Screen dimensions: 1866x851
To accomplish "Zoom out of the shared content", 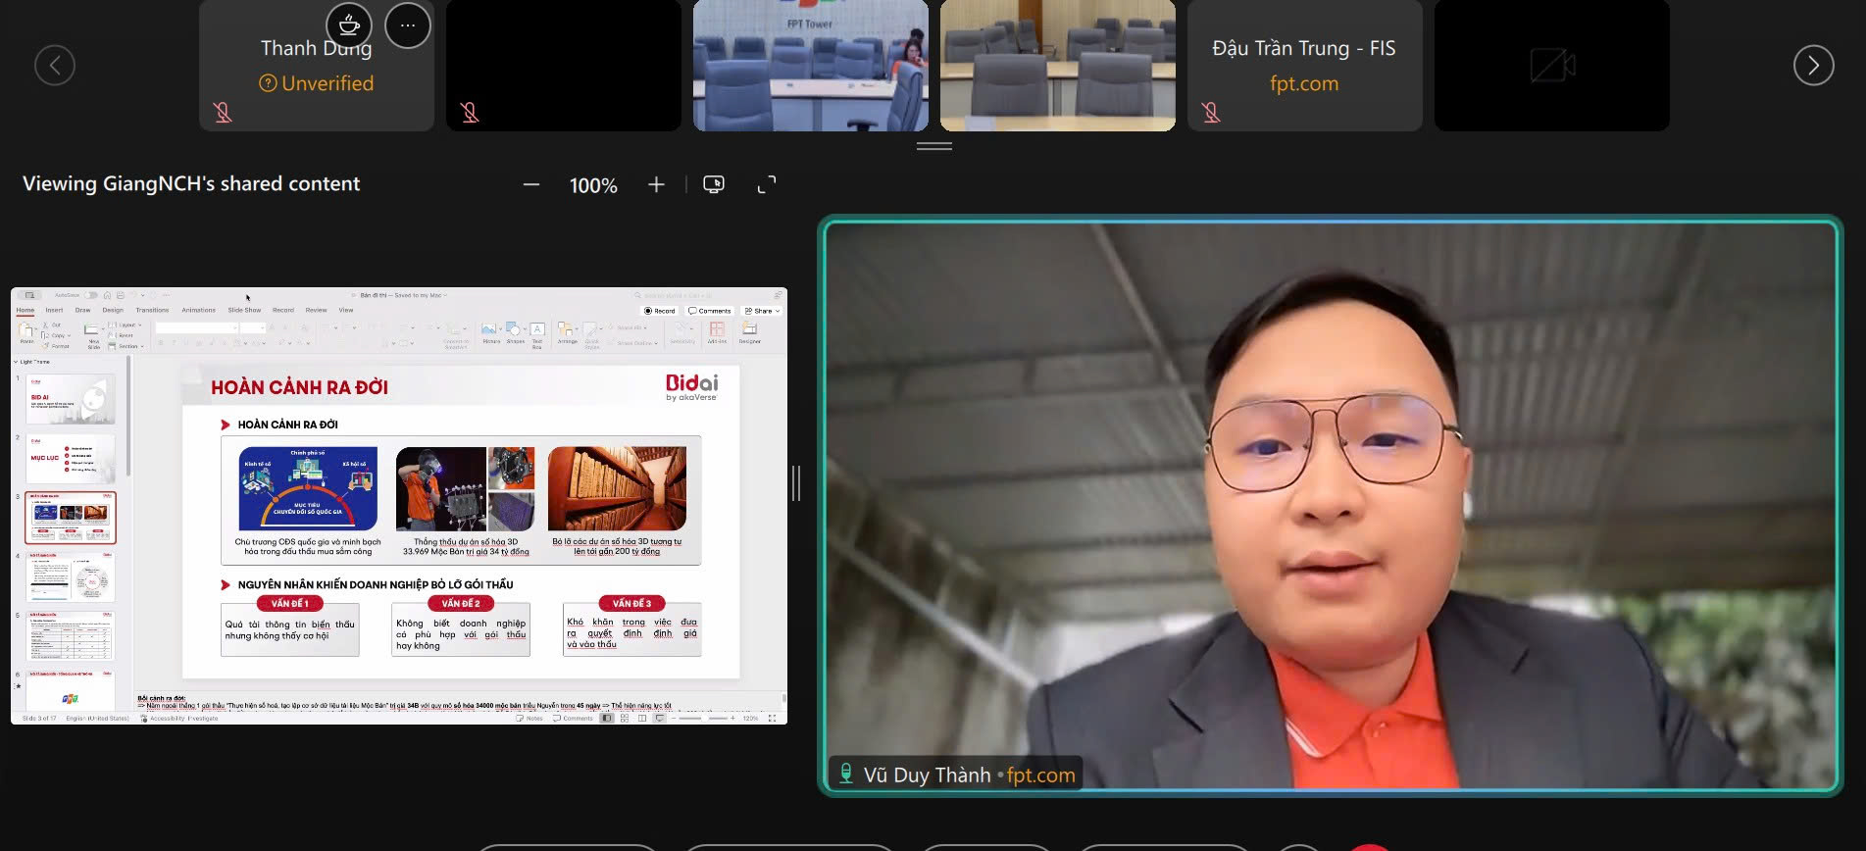I will (531, 185).
